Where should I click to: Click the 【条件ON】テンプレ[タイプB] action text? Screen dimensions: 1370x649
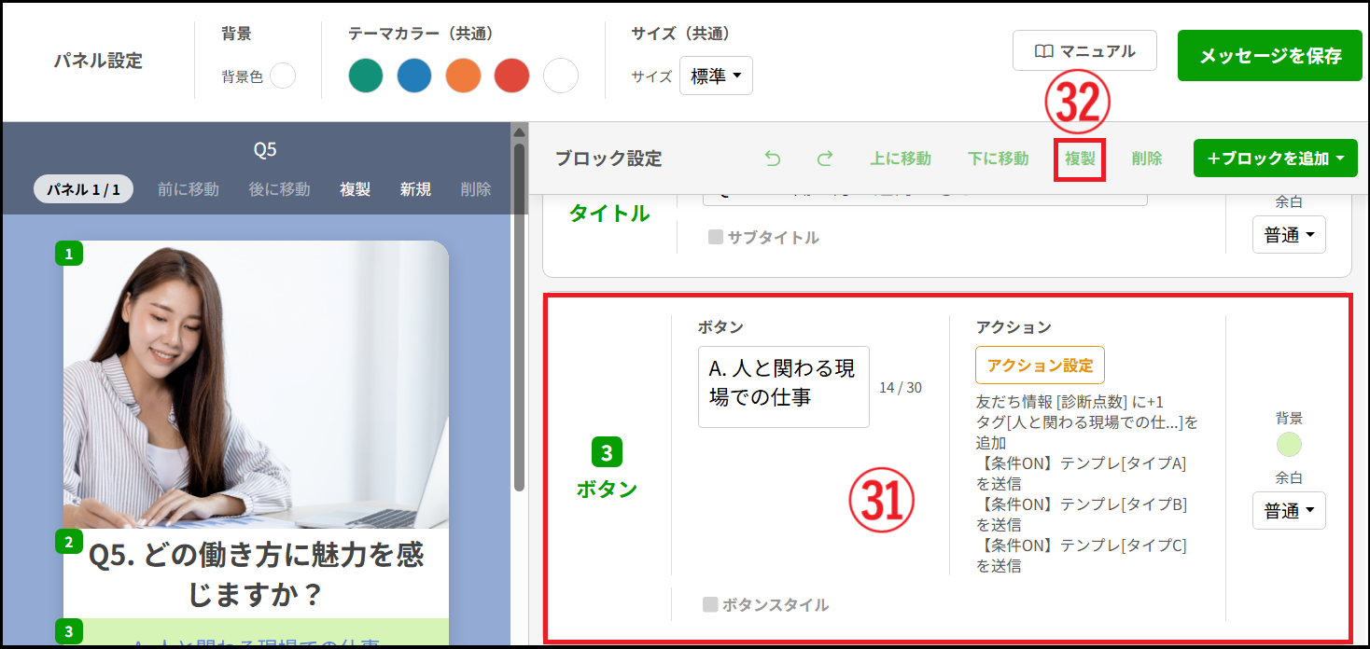point(1082,514)
